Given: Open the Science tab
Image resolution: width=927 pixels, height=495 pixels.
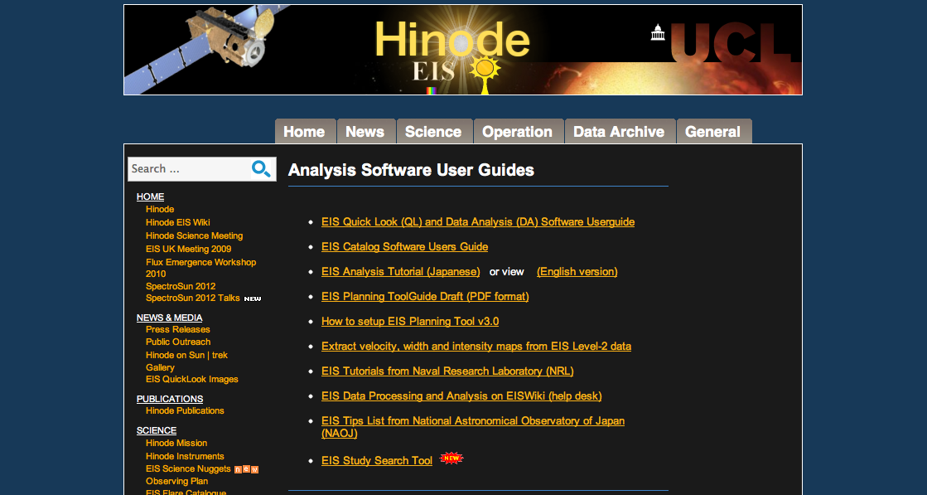Looking at the screenshot, I should (433, 132).
